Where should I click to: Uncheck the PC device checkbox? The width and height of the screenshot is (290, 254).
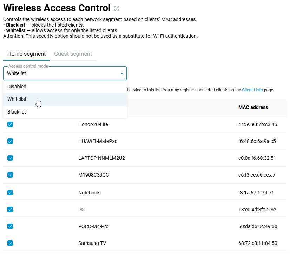pyautogui.click(x=10, y=210)
